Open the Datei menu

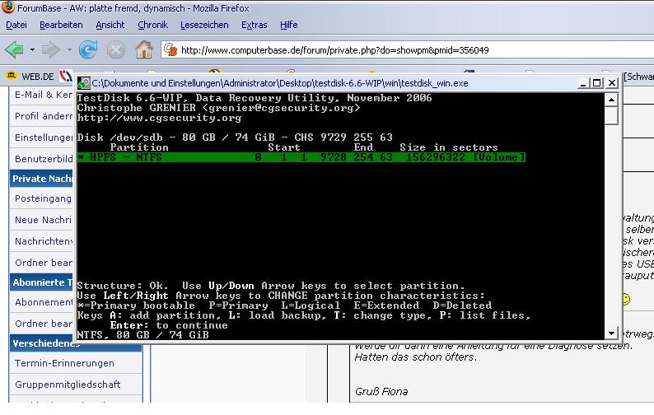(16, 25)
